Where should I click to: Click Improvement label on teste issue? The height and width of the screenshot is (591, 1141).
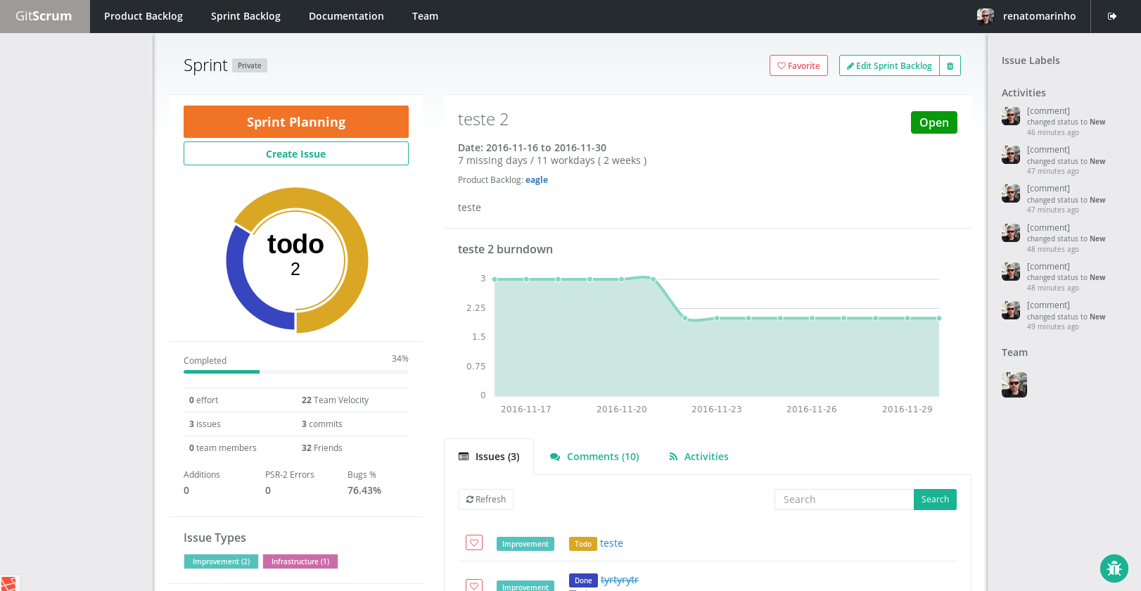click(x=525, y=544)
